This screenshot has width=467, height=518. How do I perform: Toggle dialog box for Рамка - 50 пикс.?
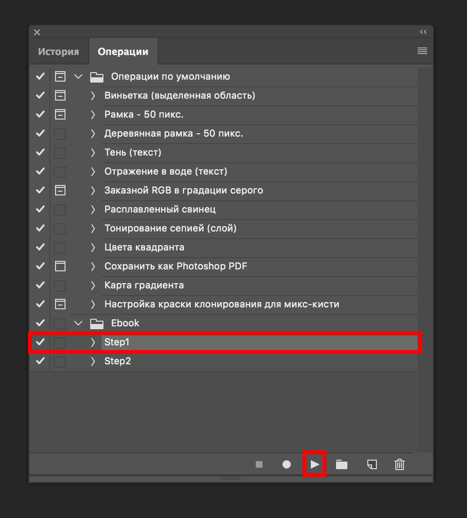coord(60,114)
